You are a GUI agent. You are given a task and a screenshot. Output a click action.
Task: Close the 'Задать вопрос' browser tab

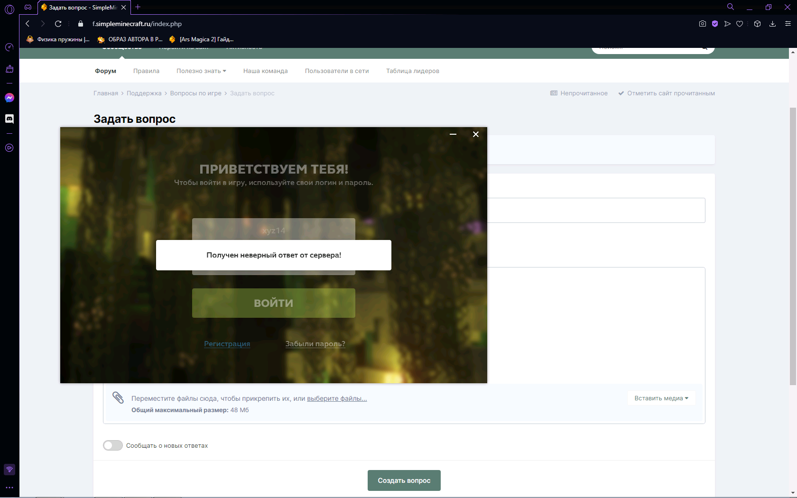click(123, 8)
